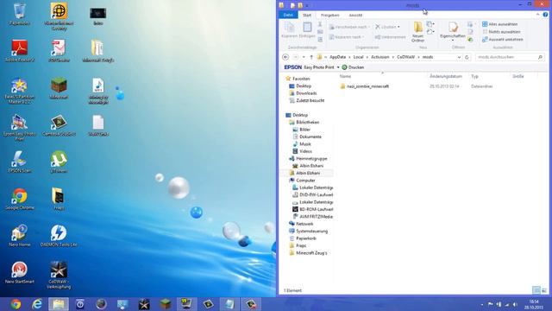
Task: Select Dokumente in the navigation tree
Action: [x=307, y=136]
